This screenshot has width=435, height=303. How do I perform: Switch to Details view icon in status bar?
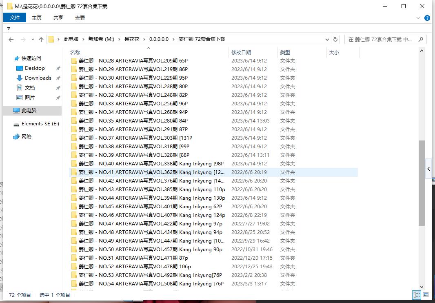pos(416,295)
